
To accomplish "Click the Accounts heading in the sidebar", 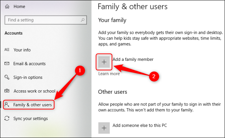I will click(x=13, y=33).
